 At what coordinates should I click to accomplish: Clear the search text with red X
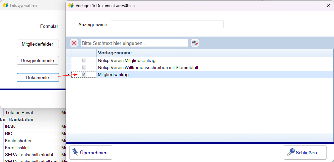pos(74,43)
